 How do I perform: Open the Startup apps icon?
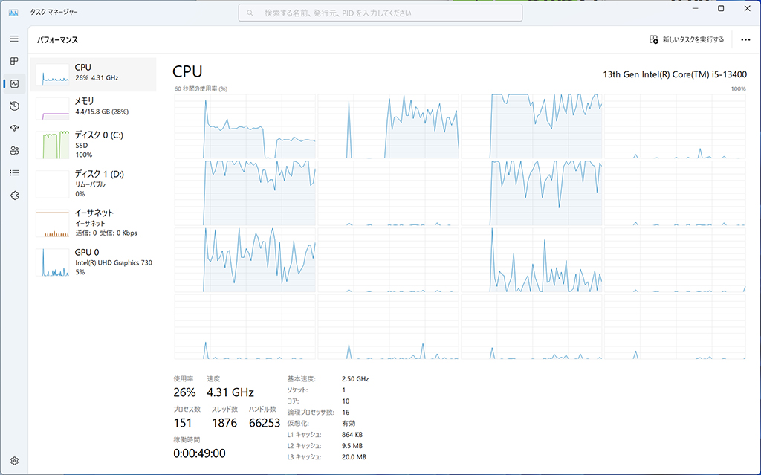(x=14, y=128)
